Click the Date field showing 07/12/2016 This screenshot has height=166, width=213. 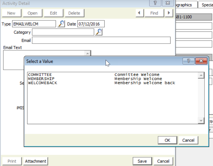[x=91, y=24]
